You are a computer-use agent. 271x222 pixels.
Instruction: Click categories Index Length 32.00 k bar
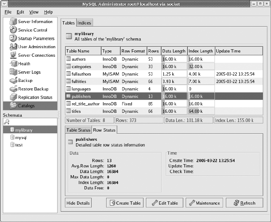click(201, 66)
